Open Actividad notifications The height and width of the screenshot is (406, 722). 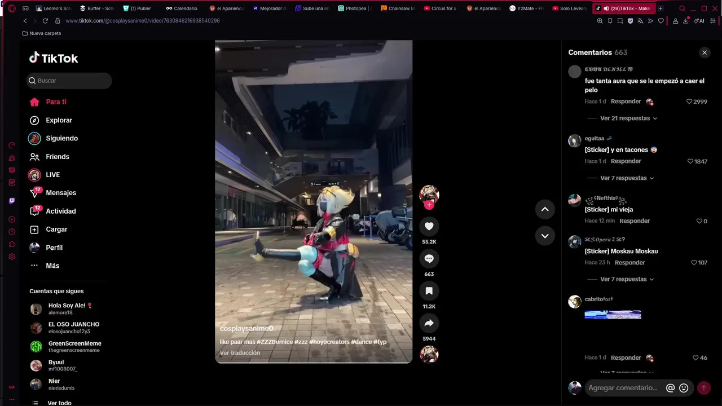60,211
